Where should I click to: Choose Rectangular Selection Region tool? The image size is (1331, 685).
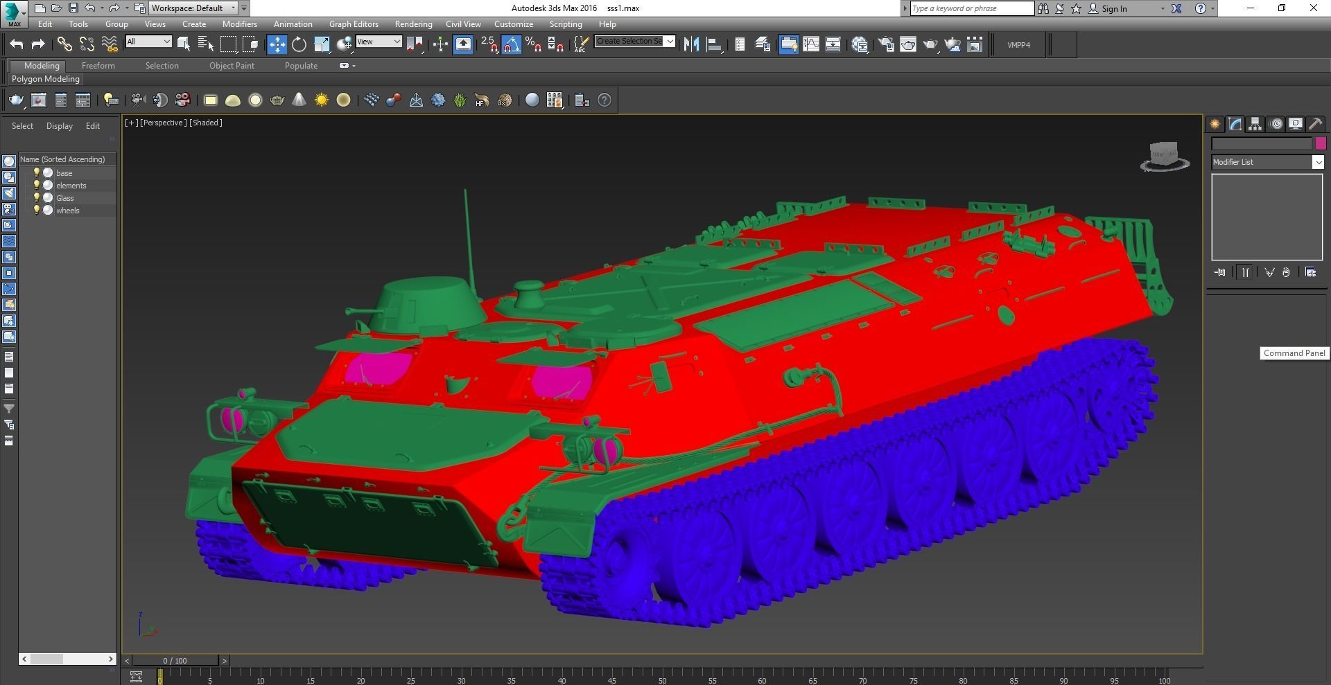(x=228, y=44)
